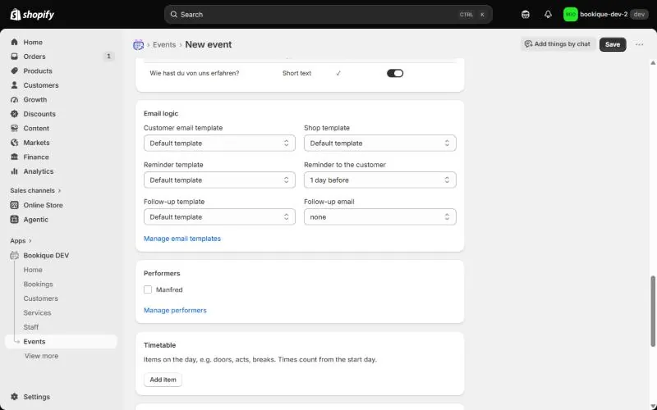Click the Bookique breadcrumb app icon

click(138, 45)
